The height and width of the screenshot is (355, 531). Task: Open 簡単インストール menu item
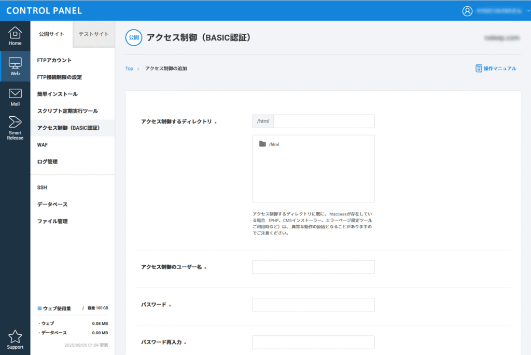click(73, 94)
